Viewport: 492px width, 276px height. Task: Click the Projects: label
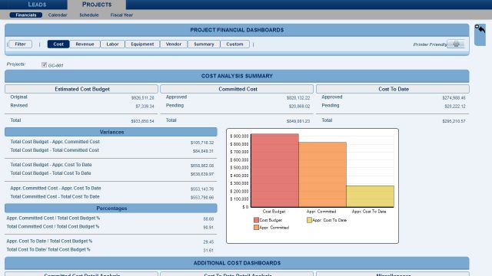[x=16, y=64]
